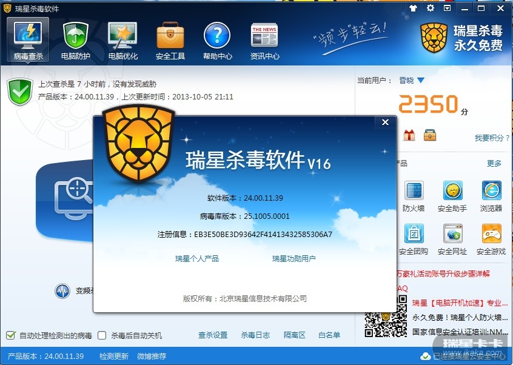The width and height of the screenshot is (513, 365).
Task: Open 杀毒日志 scan log link
Action: (255, 335)
